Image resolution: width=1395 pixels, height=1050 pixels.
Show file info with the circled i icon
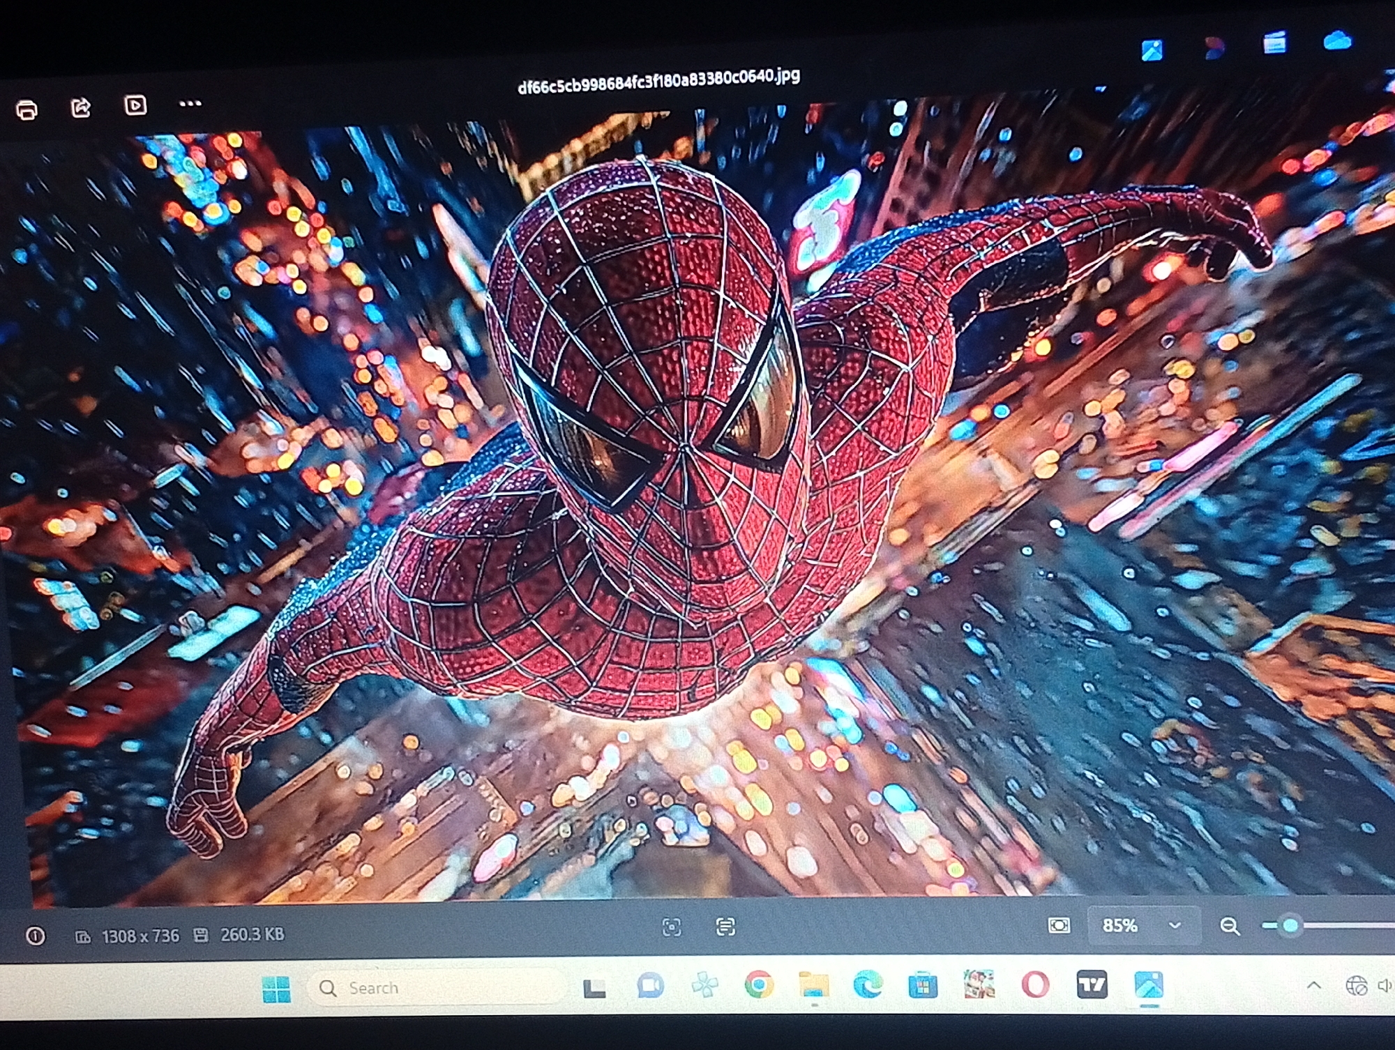click(36, 936)
